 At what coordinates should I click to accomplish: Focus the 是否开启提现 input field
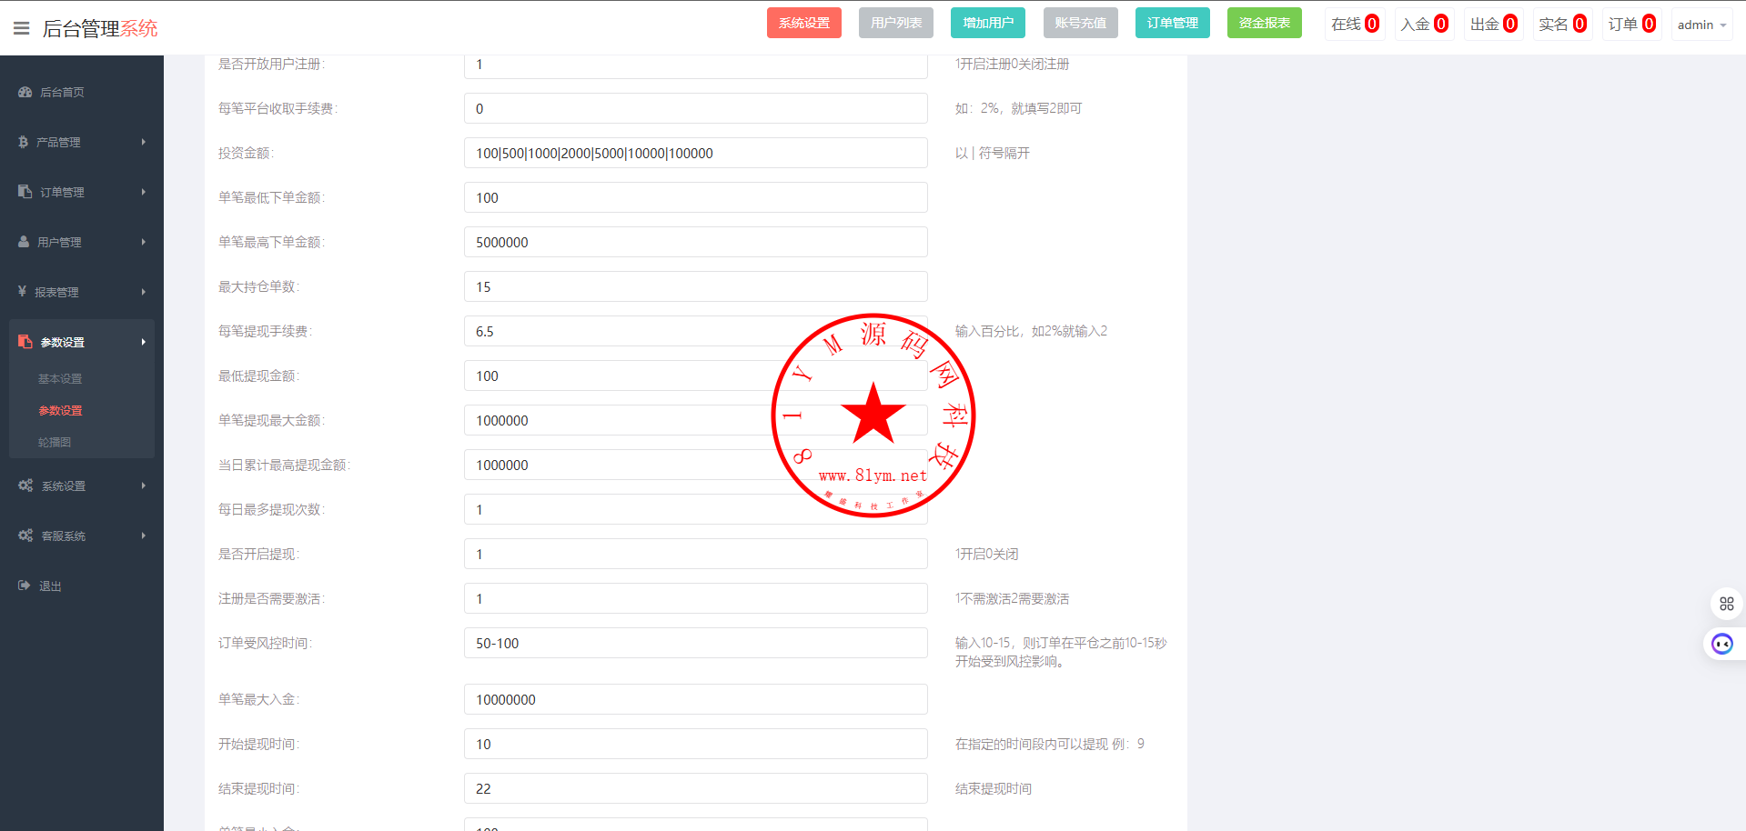coord(696,554)
